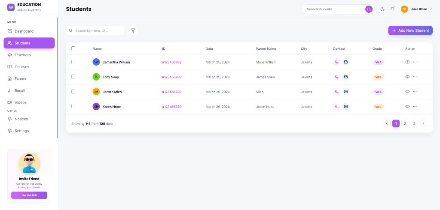Open more options for Jordan Mico
Viewport: 440px width, 210px height.
click(x=415, y=92)
